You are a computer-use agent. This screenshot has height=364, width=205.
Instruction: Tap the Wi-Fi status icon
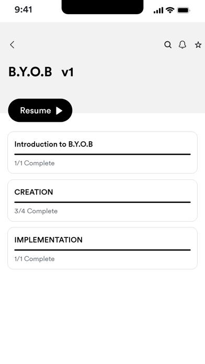click(x=170, y=10)
